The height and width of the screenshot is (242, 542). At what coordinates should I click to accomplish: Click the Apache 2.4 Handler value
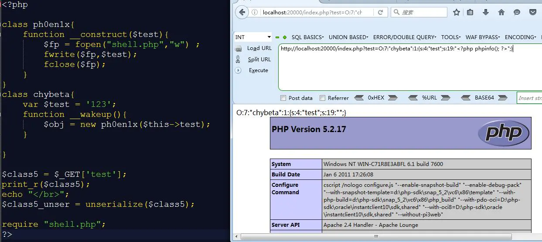[371, 225]
